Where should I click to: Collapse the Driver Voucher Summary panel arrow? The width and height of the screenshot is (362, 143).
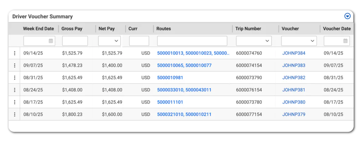[x=347, y=16]
